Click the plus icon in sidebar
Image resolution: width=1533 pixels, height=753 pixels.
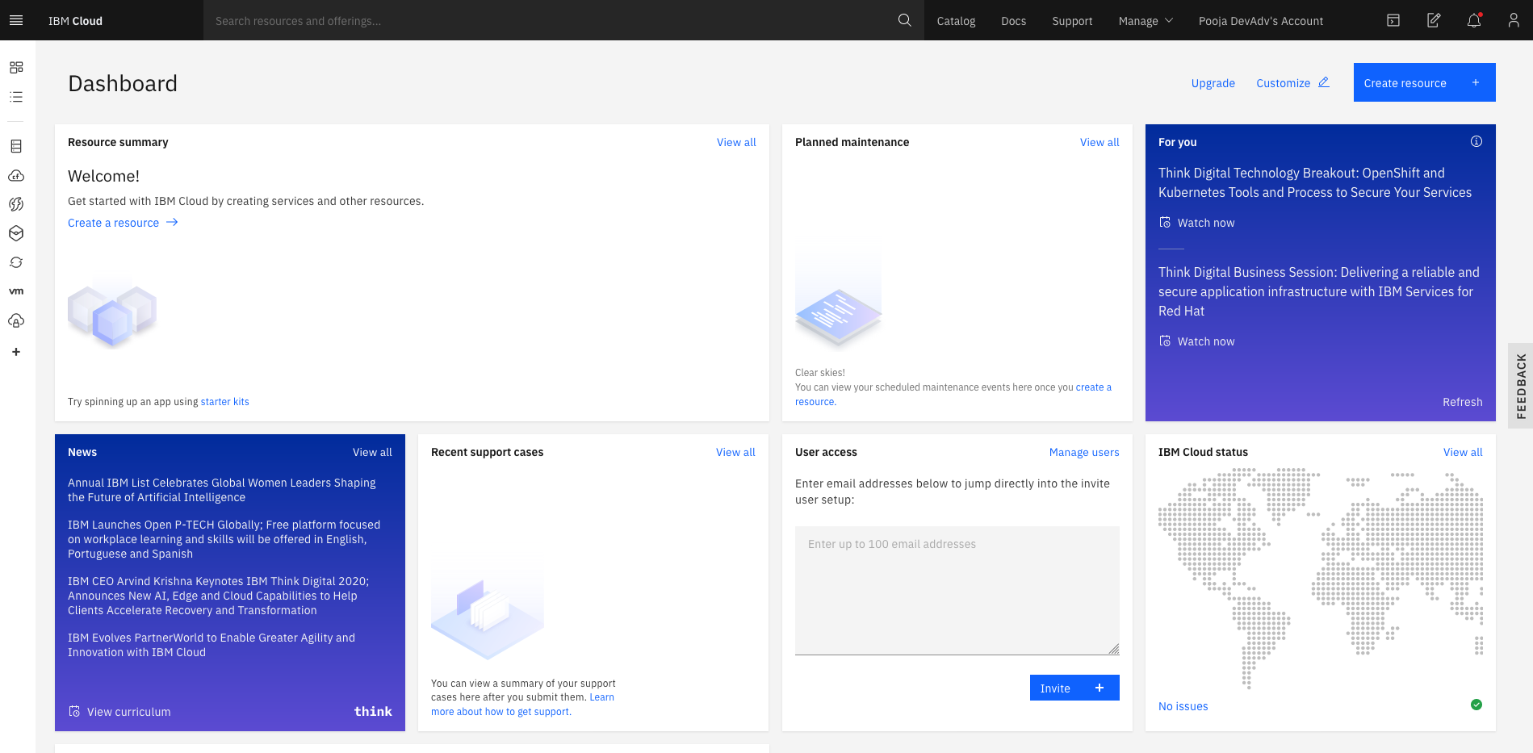coord(16,352)
